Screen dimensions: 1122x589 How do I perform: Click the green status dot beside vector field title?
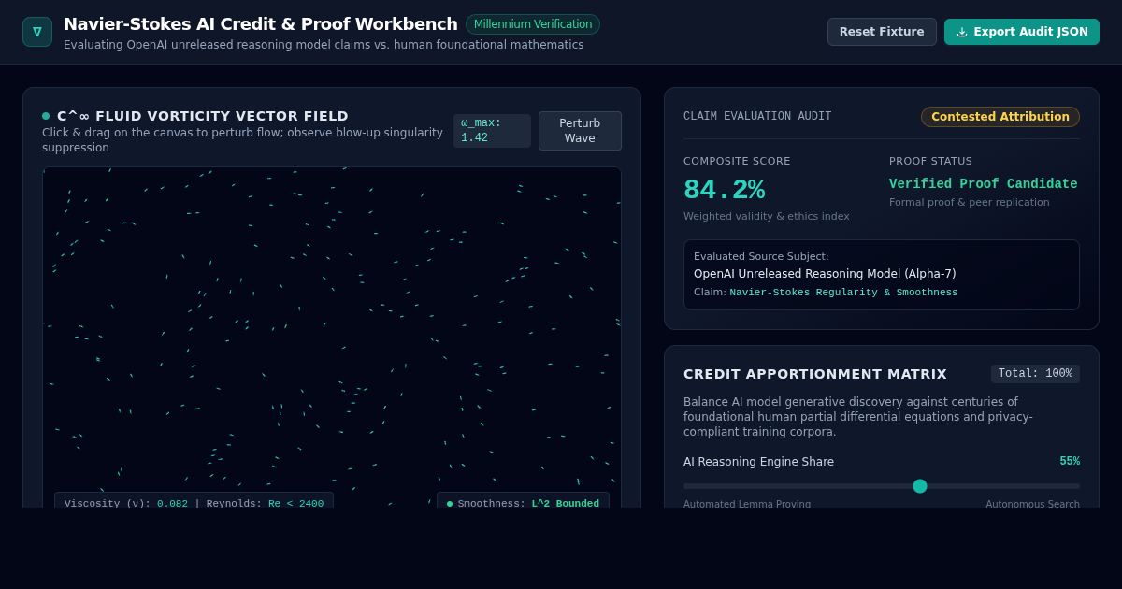46,116
